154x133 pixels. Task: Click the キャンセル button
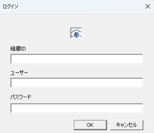coord(127,125)
